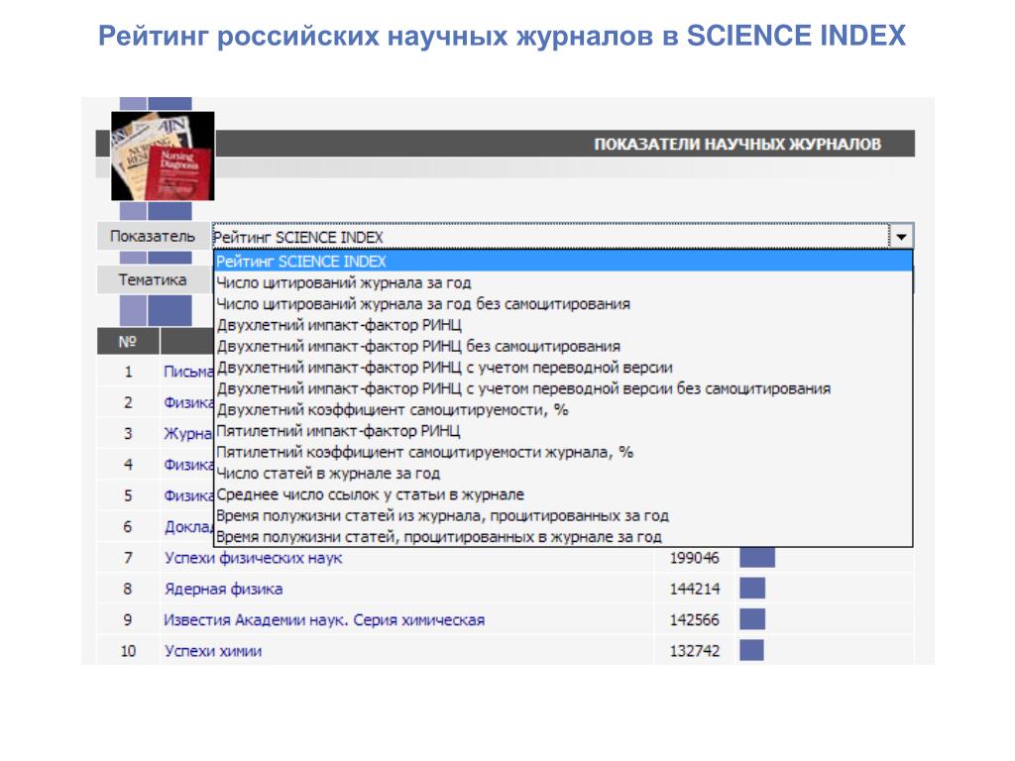
Task: Click value 142566
Action: click(694, 620)
